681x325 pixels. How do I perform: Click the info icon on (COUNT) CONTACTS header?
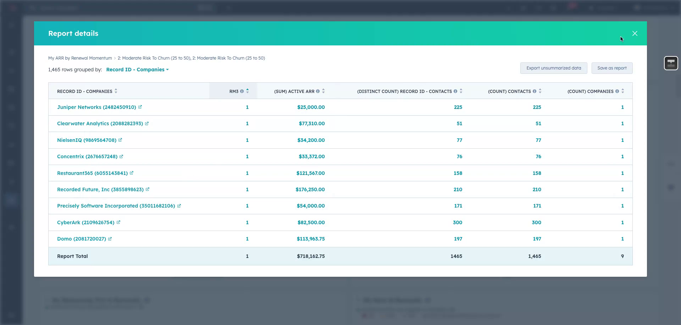(534, 91)
